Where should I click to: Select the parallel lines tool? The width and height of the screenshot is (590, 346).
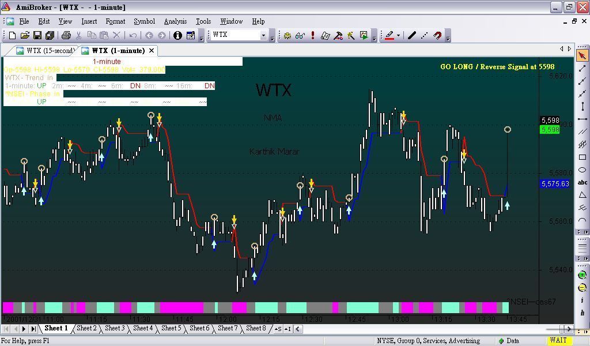(582, 131)
